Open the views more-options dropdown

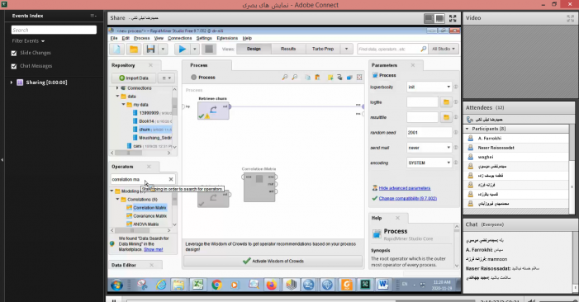(346, 49)
